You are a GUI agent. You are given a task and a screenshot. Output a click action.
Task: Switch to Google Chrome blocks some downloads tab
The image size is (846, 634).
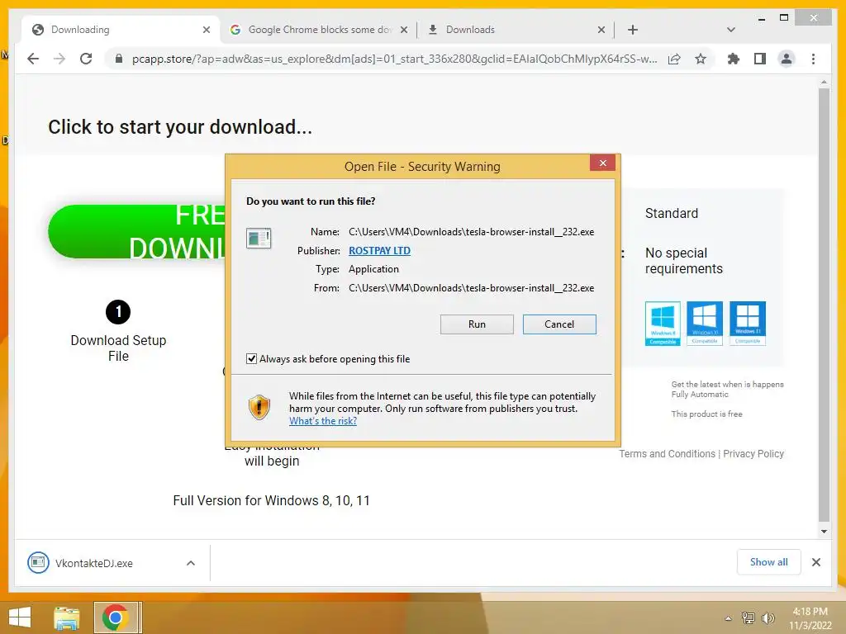(318, 30)
